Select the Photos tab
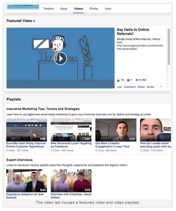The height and width of the screenshot is (211, 176). (x=94, y=9)
